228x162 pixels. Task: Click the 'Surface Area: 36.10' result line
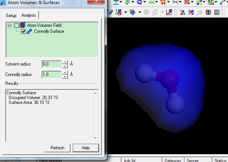coord(29,102)
